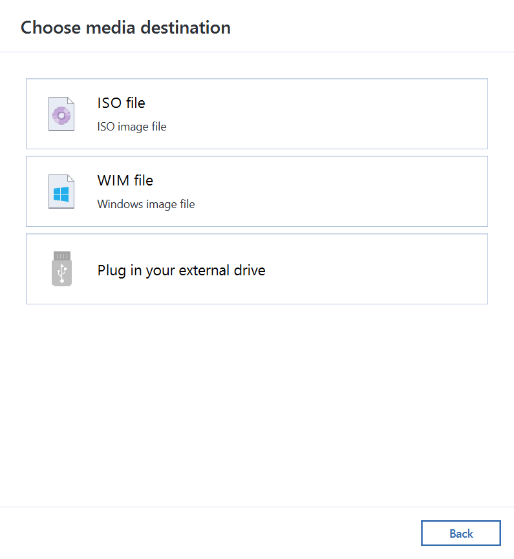The width and height of the screenshot is (514, 559).
Task: Select the blue Windows logo on WIM icon
Action: [x=61, y=195]
